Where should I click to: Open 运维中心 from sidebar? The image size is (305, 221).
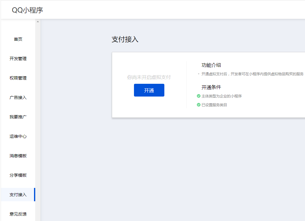pos(18,136)
